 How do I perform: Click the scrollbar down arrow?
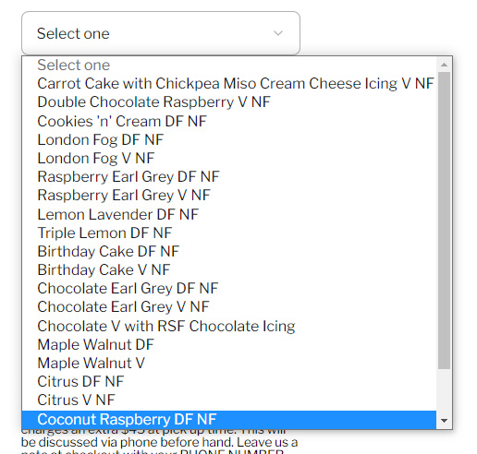coord(444,421)
